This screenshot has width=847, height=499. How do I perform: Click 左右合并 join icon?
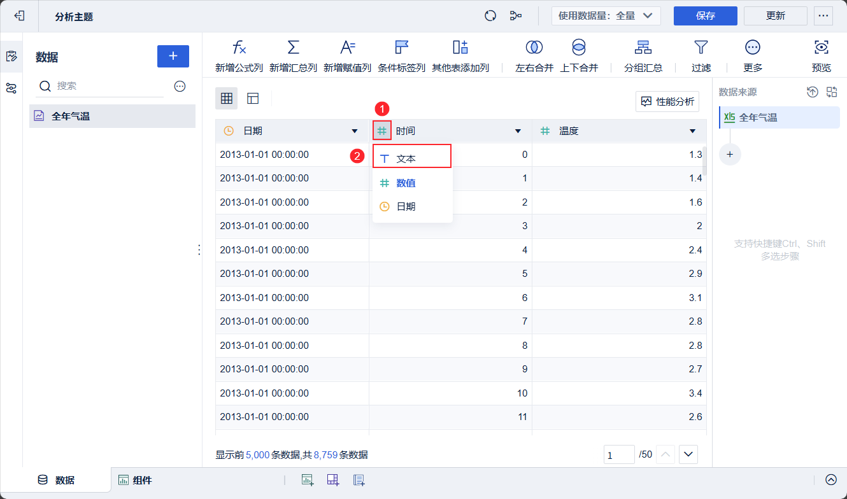tap(534, 47)
